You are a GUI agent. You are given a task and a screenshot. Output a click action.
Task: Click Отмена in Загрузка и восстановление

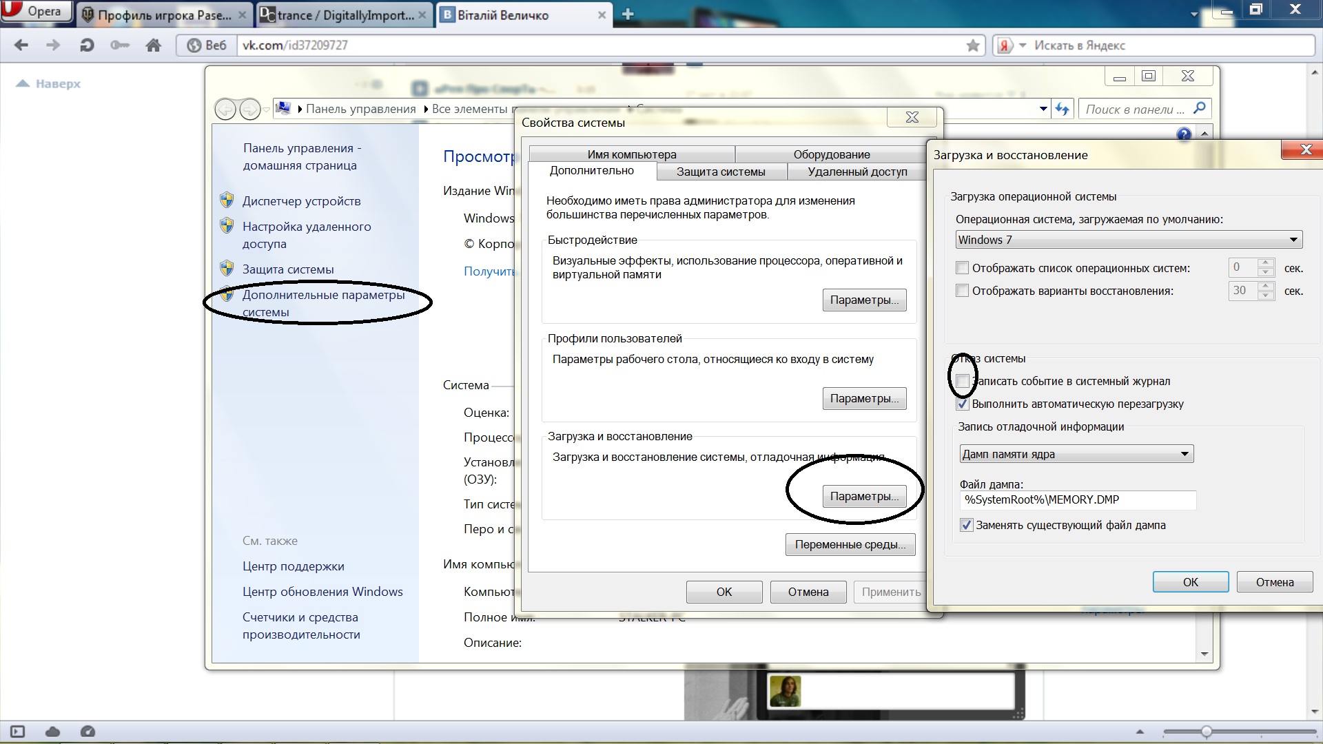point(1275,582)
